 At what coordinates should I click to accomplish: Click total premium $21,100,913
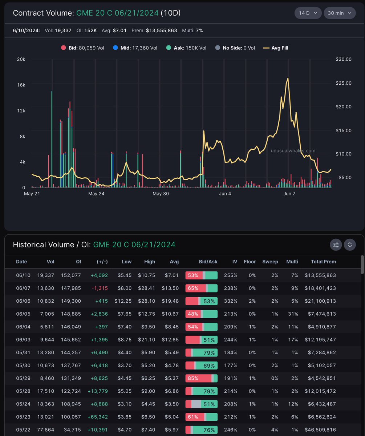click(x=320, y=301)
